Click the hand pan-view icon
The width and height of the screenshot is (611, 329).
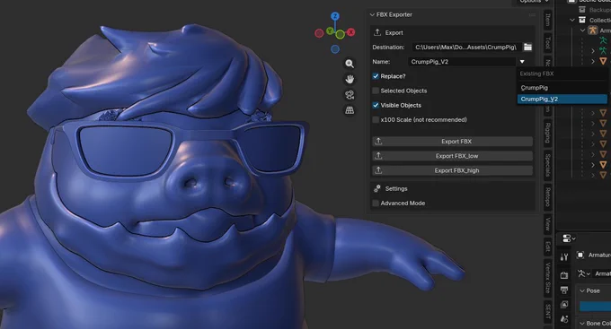coord(350,79)
